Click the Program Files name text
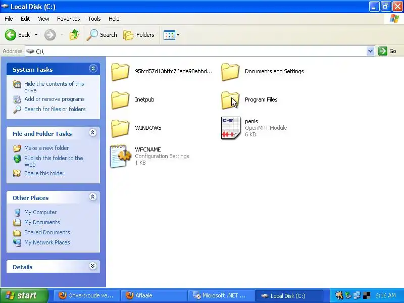 [261, 99]
